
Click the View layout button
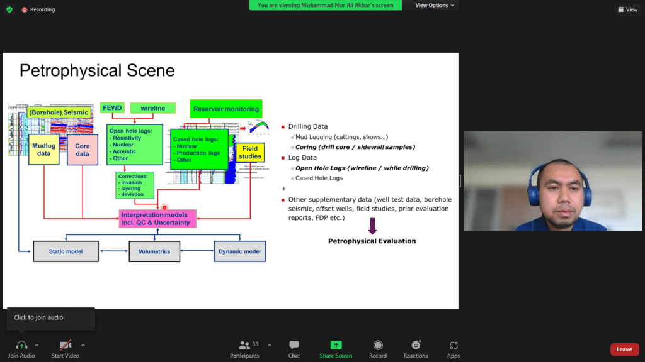628,9
